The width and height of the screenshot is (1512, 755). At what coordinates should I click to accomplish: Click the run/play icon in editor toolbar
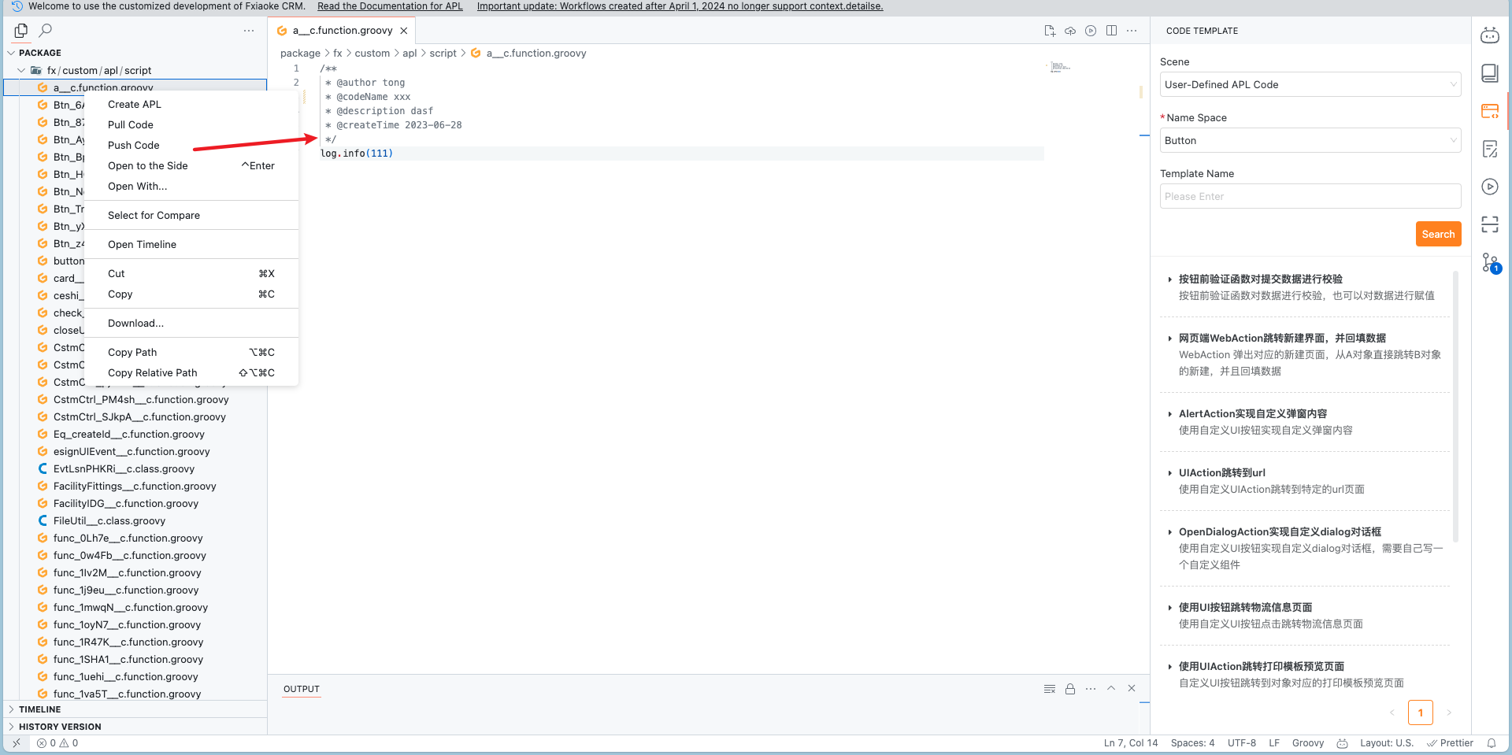tap(1091, 31)
